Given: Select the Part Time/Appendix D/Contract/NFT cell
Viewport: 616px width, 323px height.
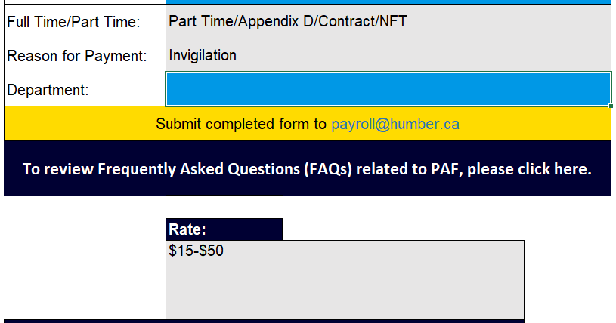Looking at the screenshot, I should (x=388, y=21).
